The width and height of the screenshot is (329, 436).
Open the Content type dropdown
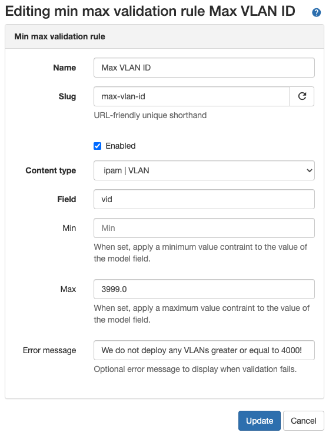pos(204,170)
